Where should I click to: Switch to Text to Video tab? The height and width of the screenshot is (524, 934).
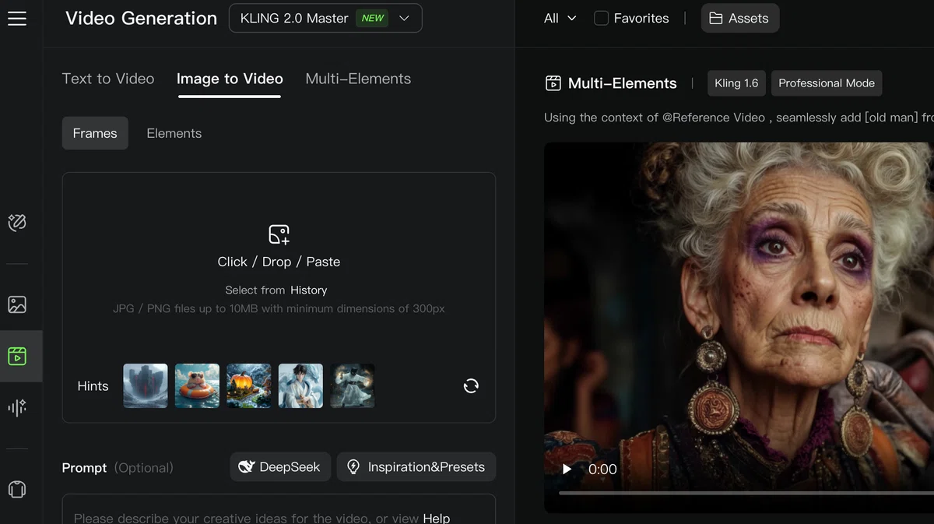[108, 79]
